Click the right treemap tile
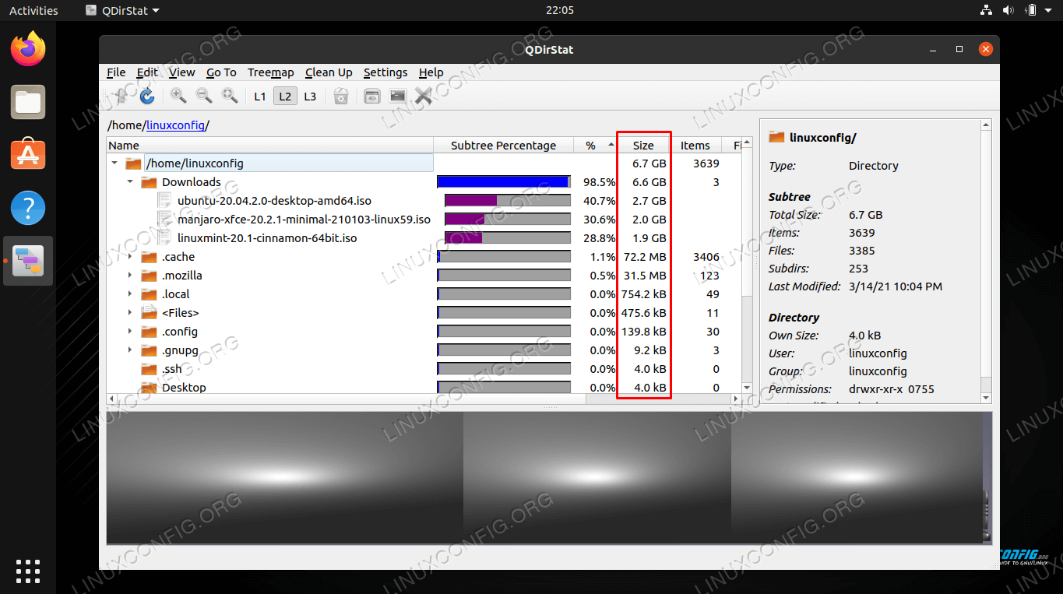Viewport: 1063px width, 594px height. point(858,477)
